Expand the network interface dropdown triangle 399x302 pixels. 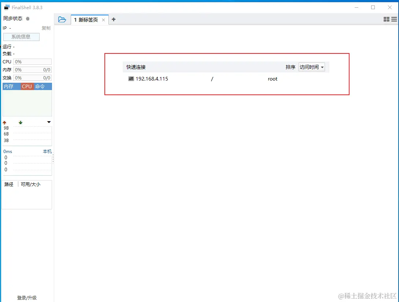pos(49,122)
